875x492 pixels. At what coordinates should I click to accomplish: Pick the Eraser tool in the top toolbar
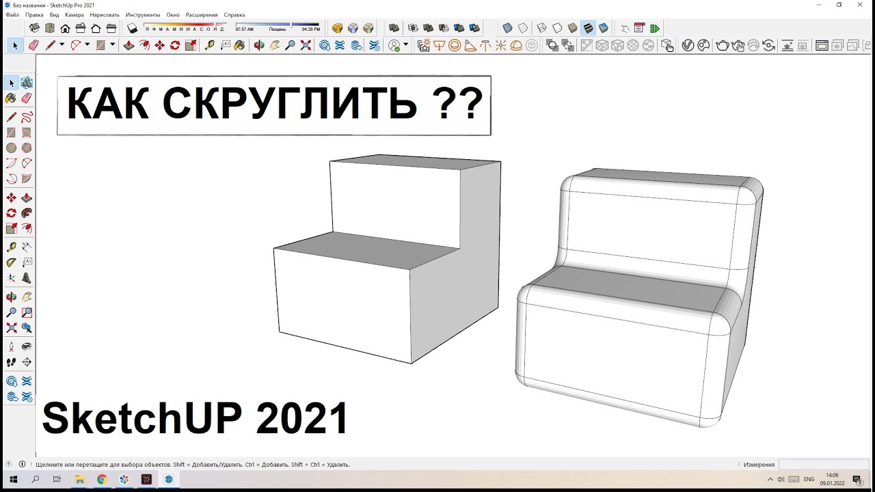(x=33, y=46)
